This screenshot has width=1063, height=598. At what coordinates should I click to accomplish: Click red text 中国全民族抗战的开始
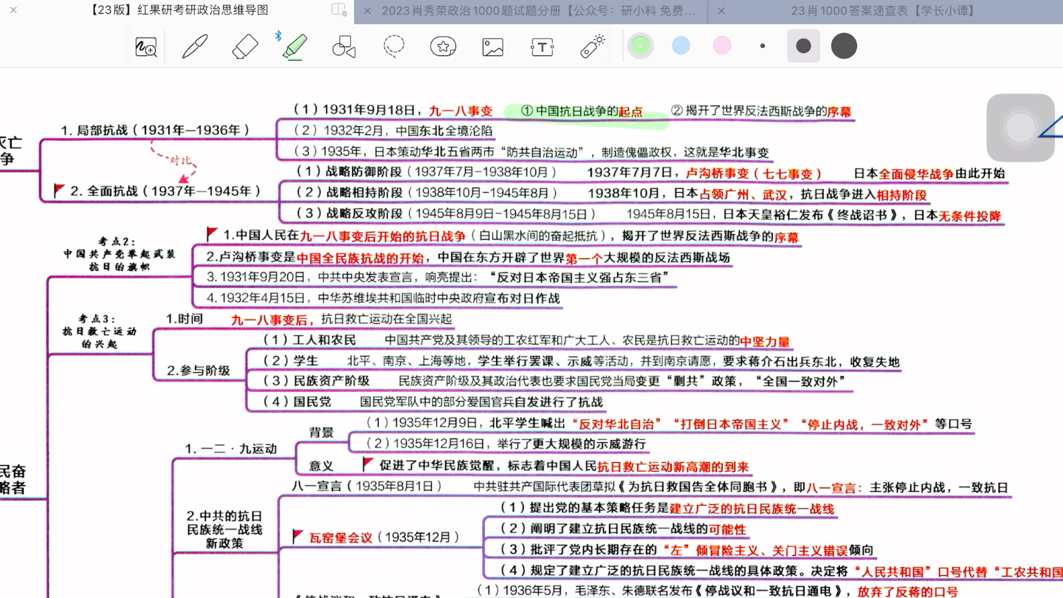click(x=360, y=258)
